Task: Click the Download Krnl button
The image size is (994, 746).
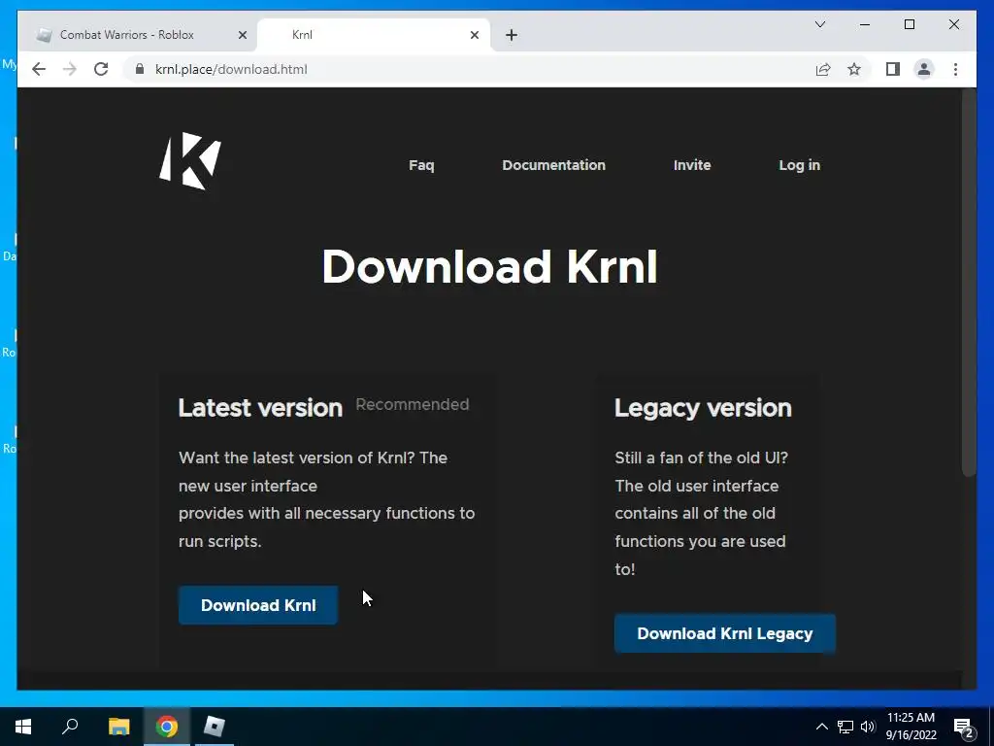Action: pyautogui.click(x=258, y=605)
